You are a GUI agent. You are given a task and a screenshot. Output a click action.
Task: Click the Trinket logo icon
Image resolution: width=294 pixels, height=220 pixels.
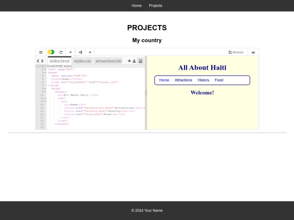point(51,52)
